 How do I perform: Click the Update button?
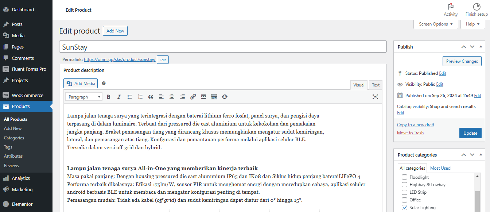coord(470,133)
